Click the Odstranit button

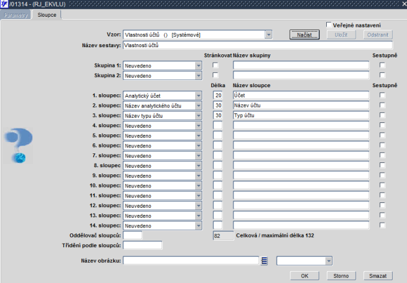378,35
